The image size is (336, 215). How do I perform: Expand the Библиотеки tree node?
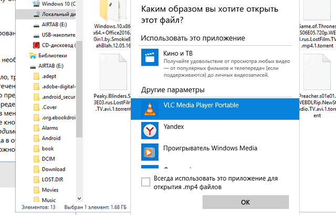(26, 55)
